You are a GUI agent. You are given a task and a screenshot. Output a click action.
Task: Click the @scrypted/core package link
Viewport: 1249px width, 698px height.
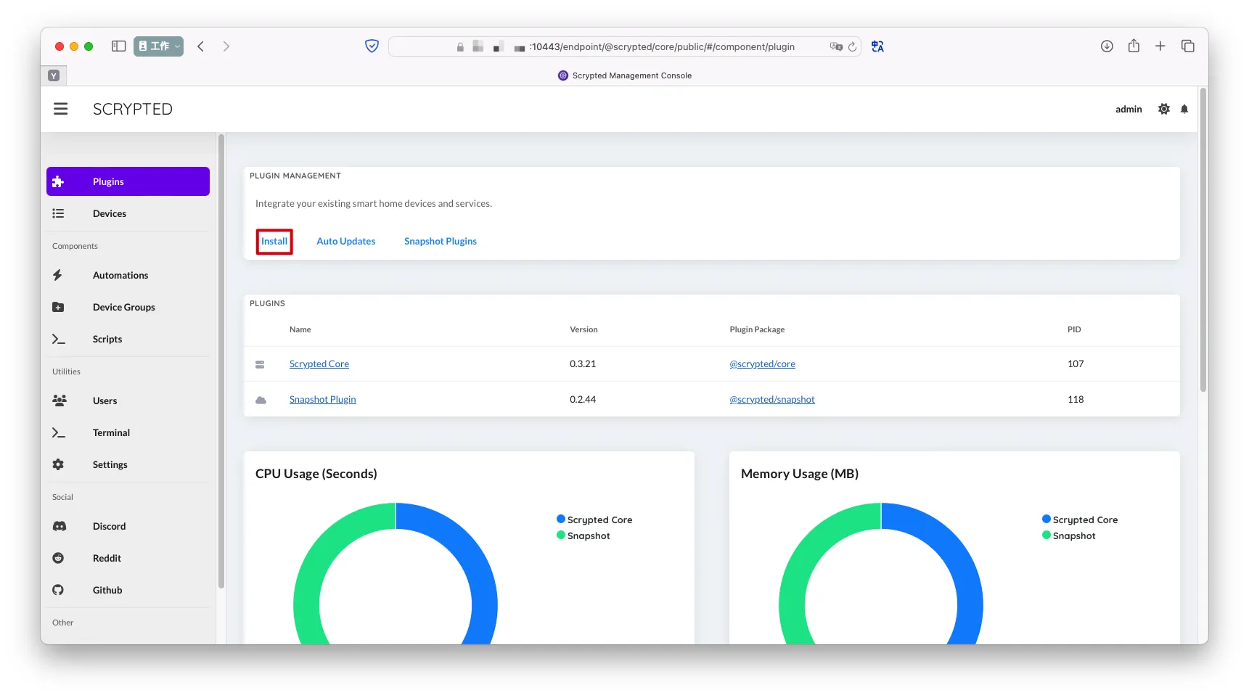pyautogui.click(x=762, y=364)
